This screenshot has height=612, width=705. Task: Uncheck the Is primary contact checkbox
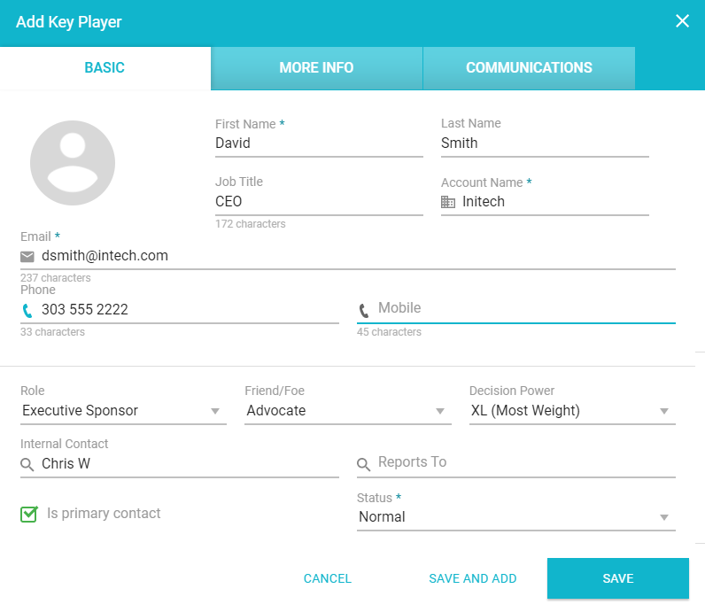click(x=29, y=514)
